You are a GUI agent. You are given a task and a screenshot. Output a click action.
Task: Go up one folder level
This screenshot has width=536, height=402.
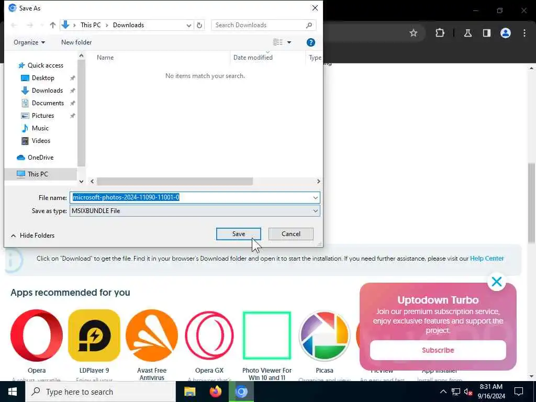53,25
